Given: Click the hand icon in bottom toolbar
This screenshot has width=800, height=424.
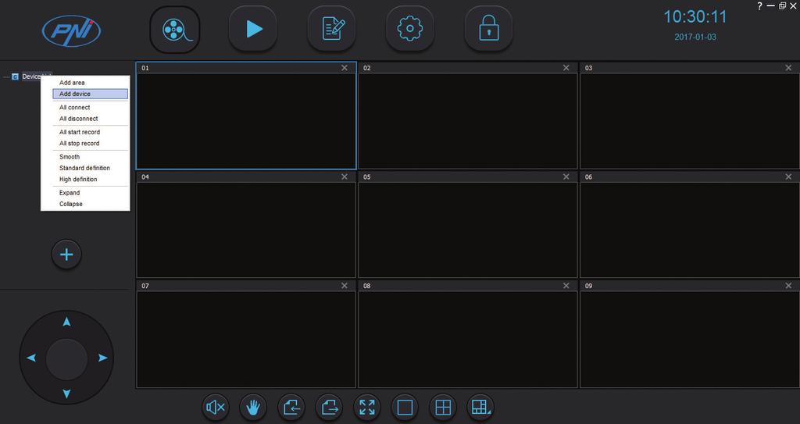Looking at the screenshot, I should (x=253, y=407).
